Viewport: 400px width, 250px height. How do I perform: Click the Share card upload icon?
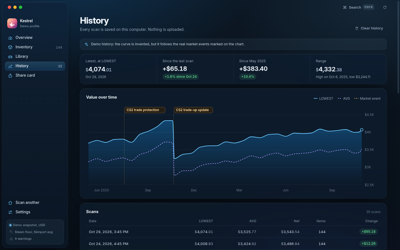[10, 76]
